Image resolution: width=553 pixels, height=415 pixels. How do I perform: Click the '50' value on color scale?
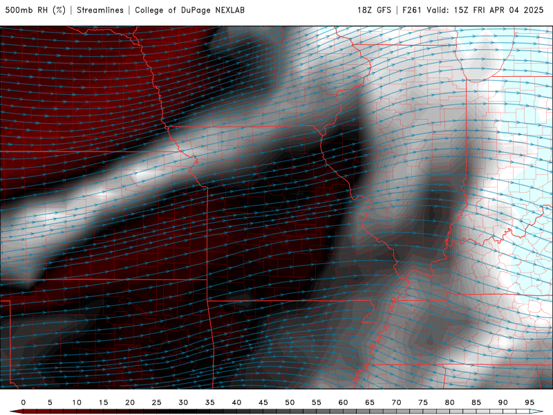pos(290,403)
